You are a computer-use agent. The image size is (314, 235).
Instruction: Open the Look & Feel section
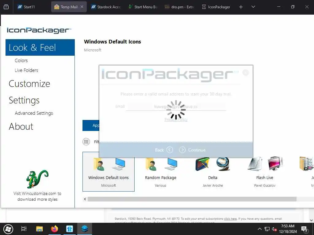coord(40,47)
